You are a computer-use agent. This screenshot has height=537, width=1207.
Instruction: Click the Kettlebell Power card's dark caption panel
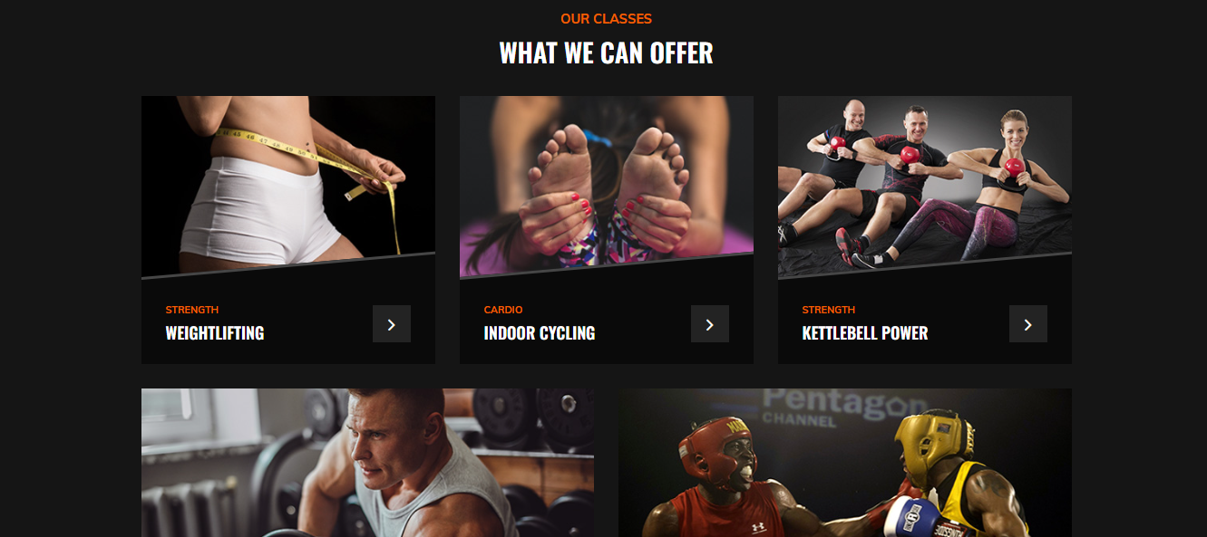tap(925, 317)
